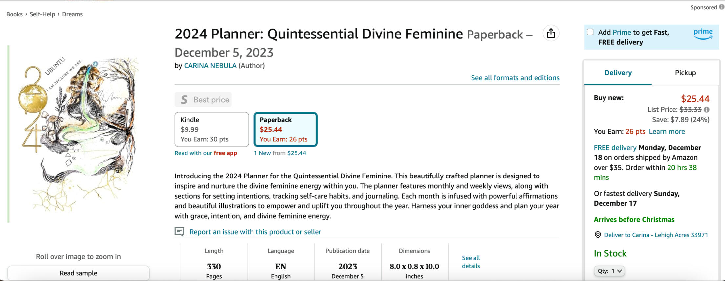Choose the Paperback format option
The height and width of the screenshot is (281, 725).
285,129
